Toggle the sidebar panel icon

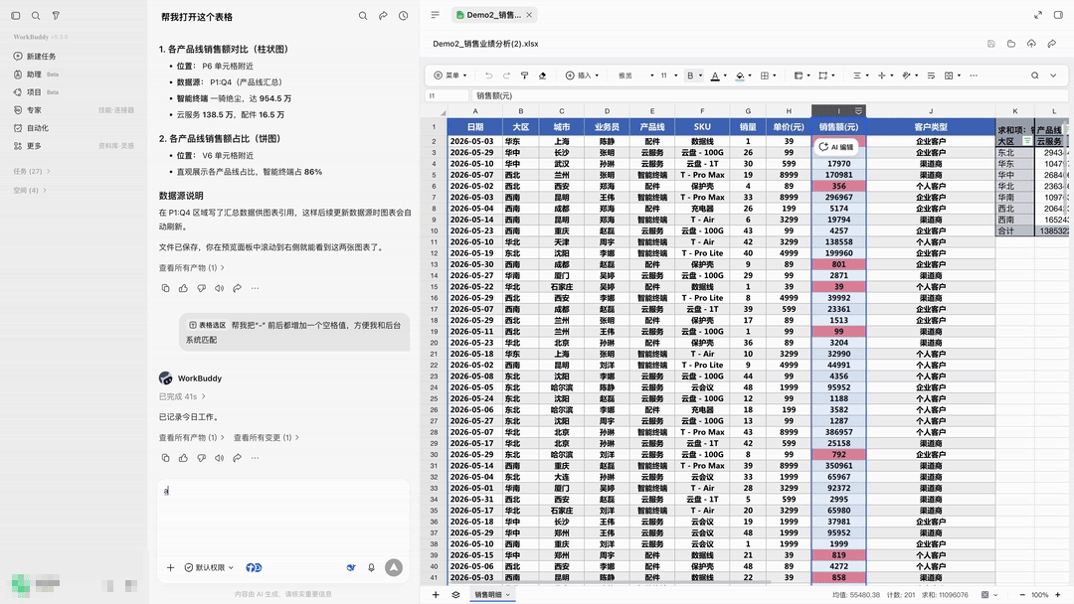click(x=16, y=15)
